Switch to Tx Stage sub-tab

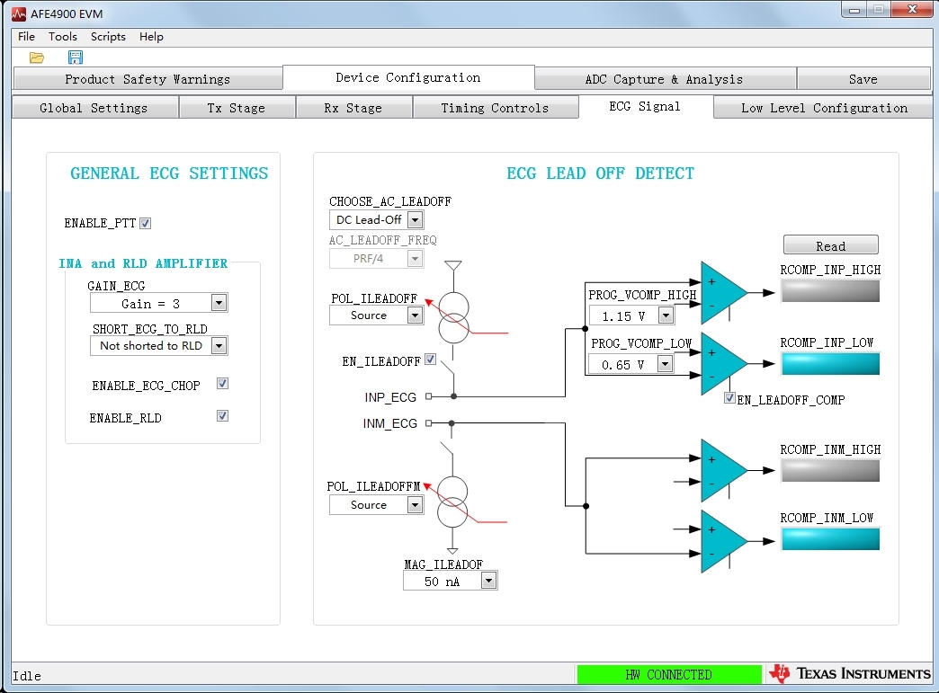point(237,108)
